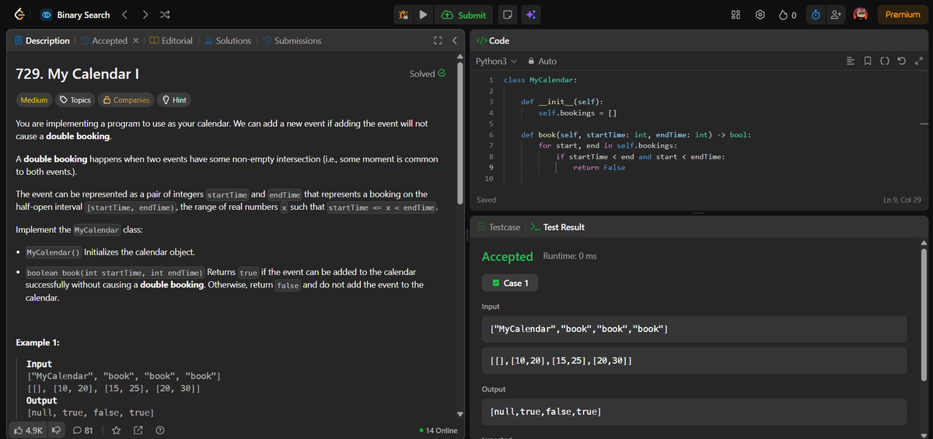Image resolution: width=933 pixels, height=439 pixels.
Task: Click the Solved status indicator
Action: click(x=428, y=74)
